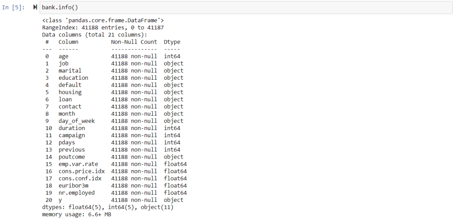The width and height of the screenshot is (455, 220).
Task: Click the 'age' column name
Action: pyautogui.click(x=63, y=56)
